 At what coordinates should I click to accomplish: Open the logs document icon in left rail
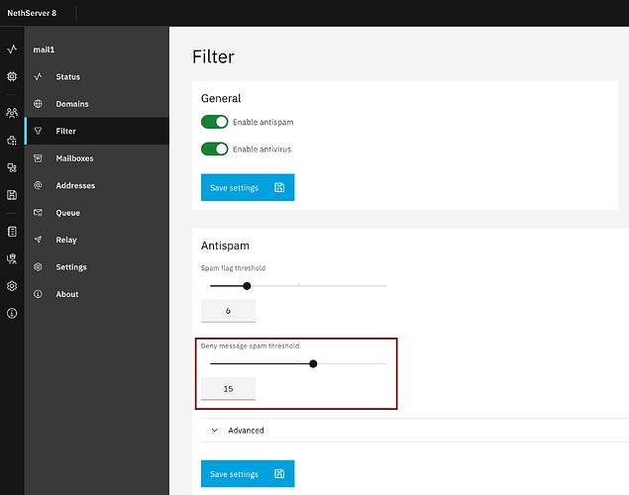12,232
